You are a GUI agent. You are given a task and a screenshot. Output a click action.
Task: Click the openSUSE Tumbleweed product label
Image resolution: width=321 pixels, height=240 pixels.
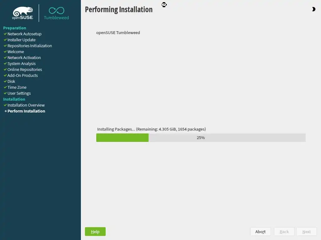point(118,32)
